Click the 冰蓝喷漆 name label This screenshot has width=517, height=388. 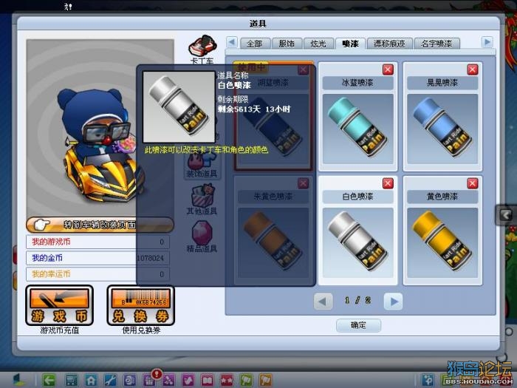(357, 83)
